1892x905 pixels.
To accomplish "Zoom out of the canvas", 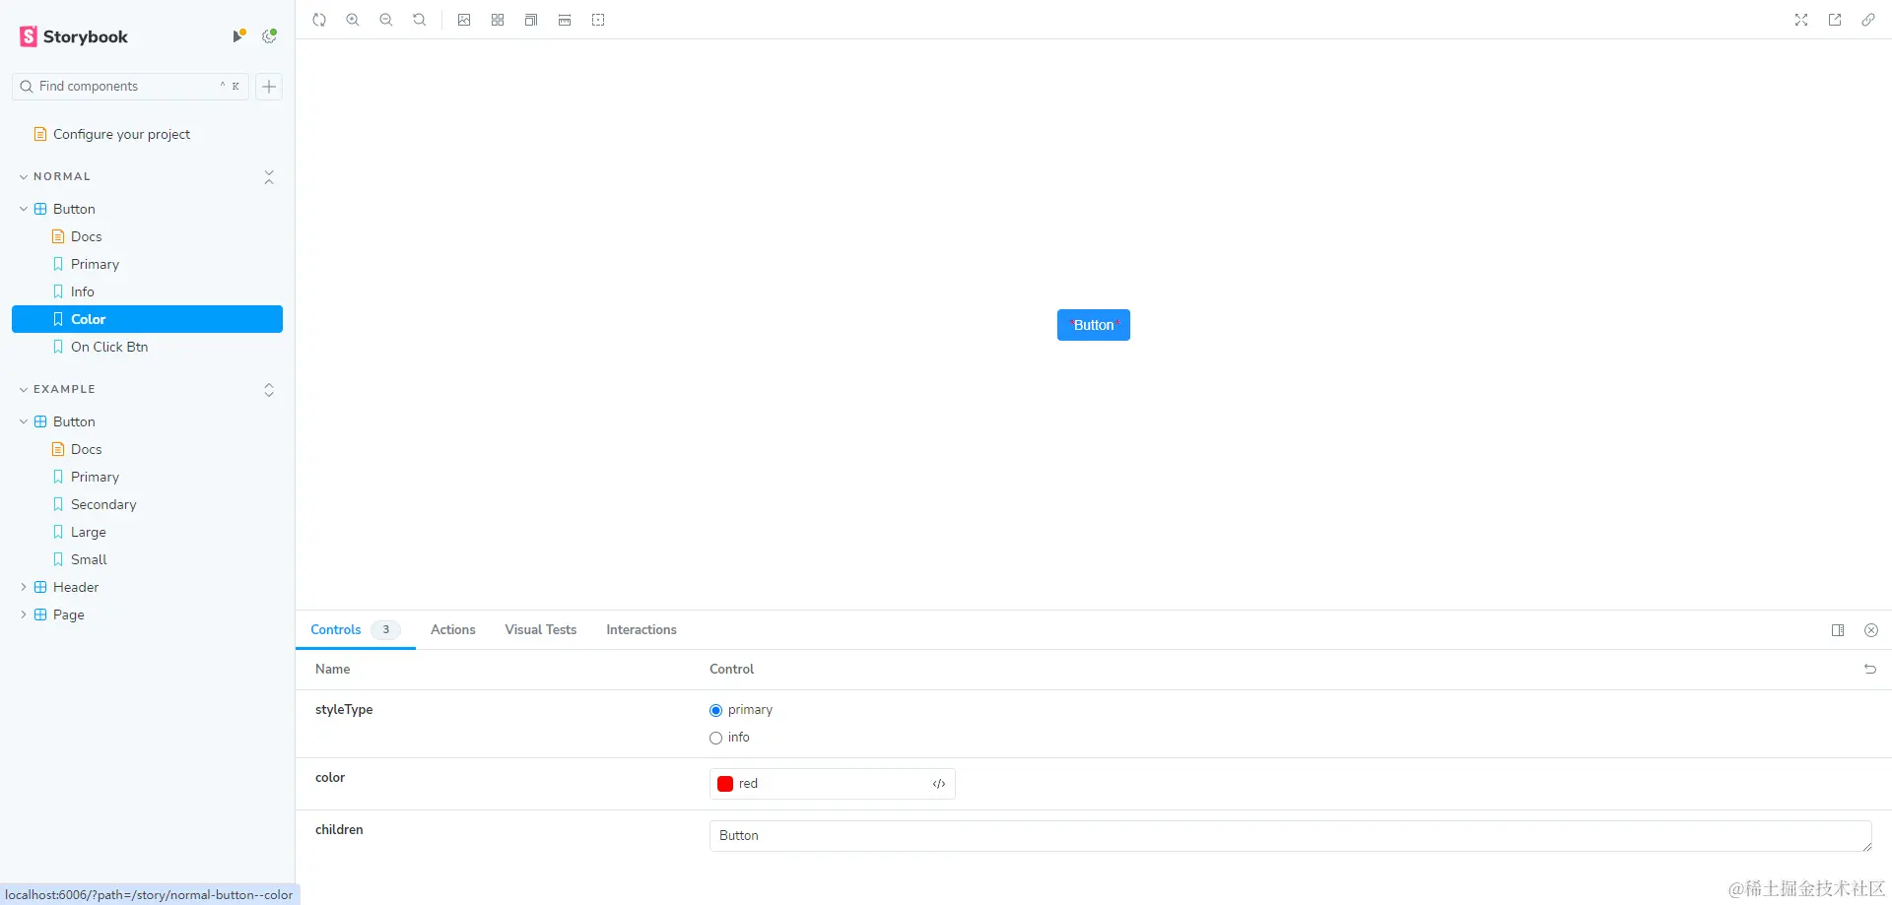I will point(386,20).
